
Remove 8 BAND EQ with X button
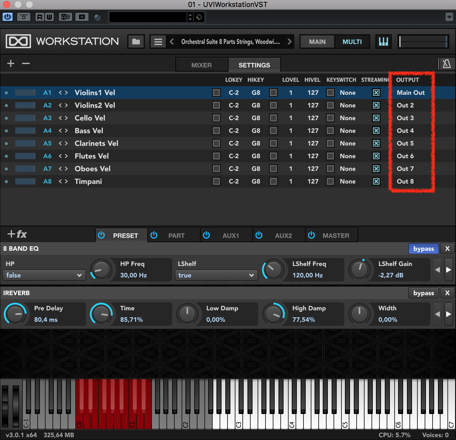(x=447, y=249)
